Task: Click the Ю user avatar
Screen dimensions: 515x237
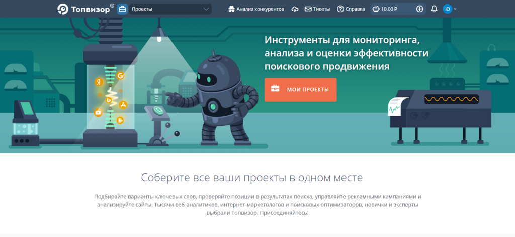Action: [447, 9]
